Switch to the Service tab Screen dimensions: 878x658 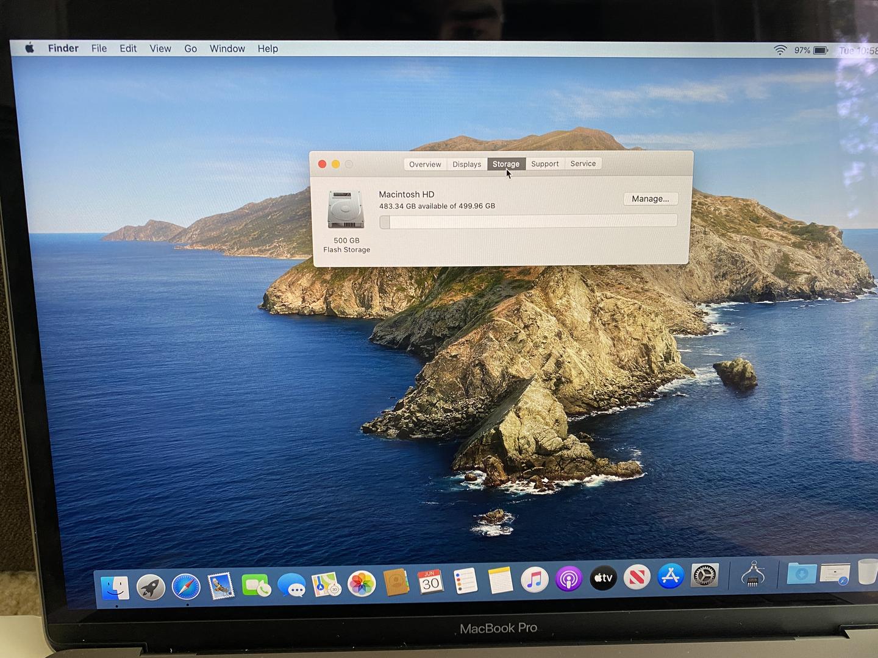pyautogui.click(x=583, y=163)
